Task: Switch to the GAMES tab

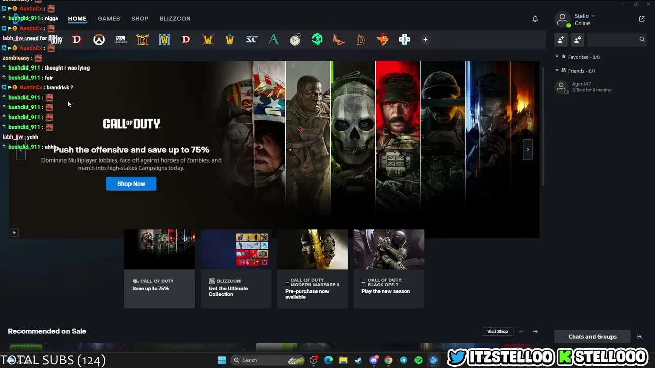Action: tap(109, 19)
